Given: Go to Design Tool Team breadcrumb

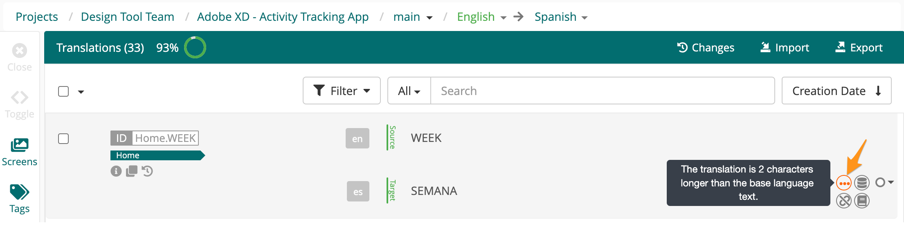Looking at the screenshot, I should point(128,17).
